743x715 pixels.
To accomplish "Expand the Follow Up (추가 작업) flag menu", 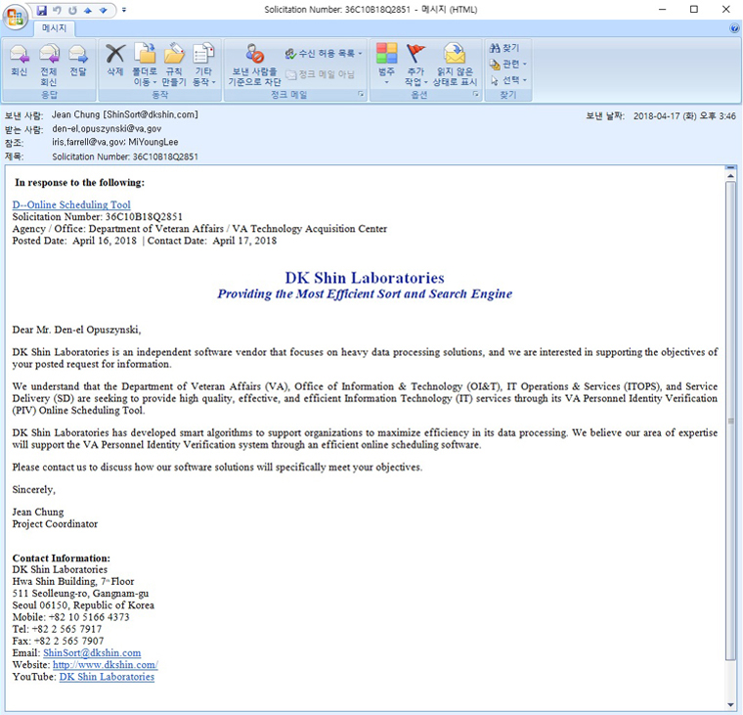I will (415, 65).
